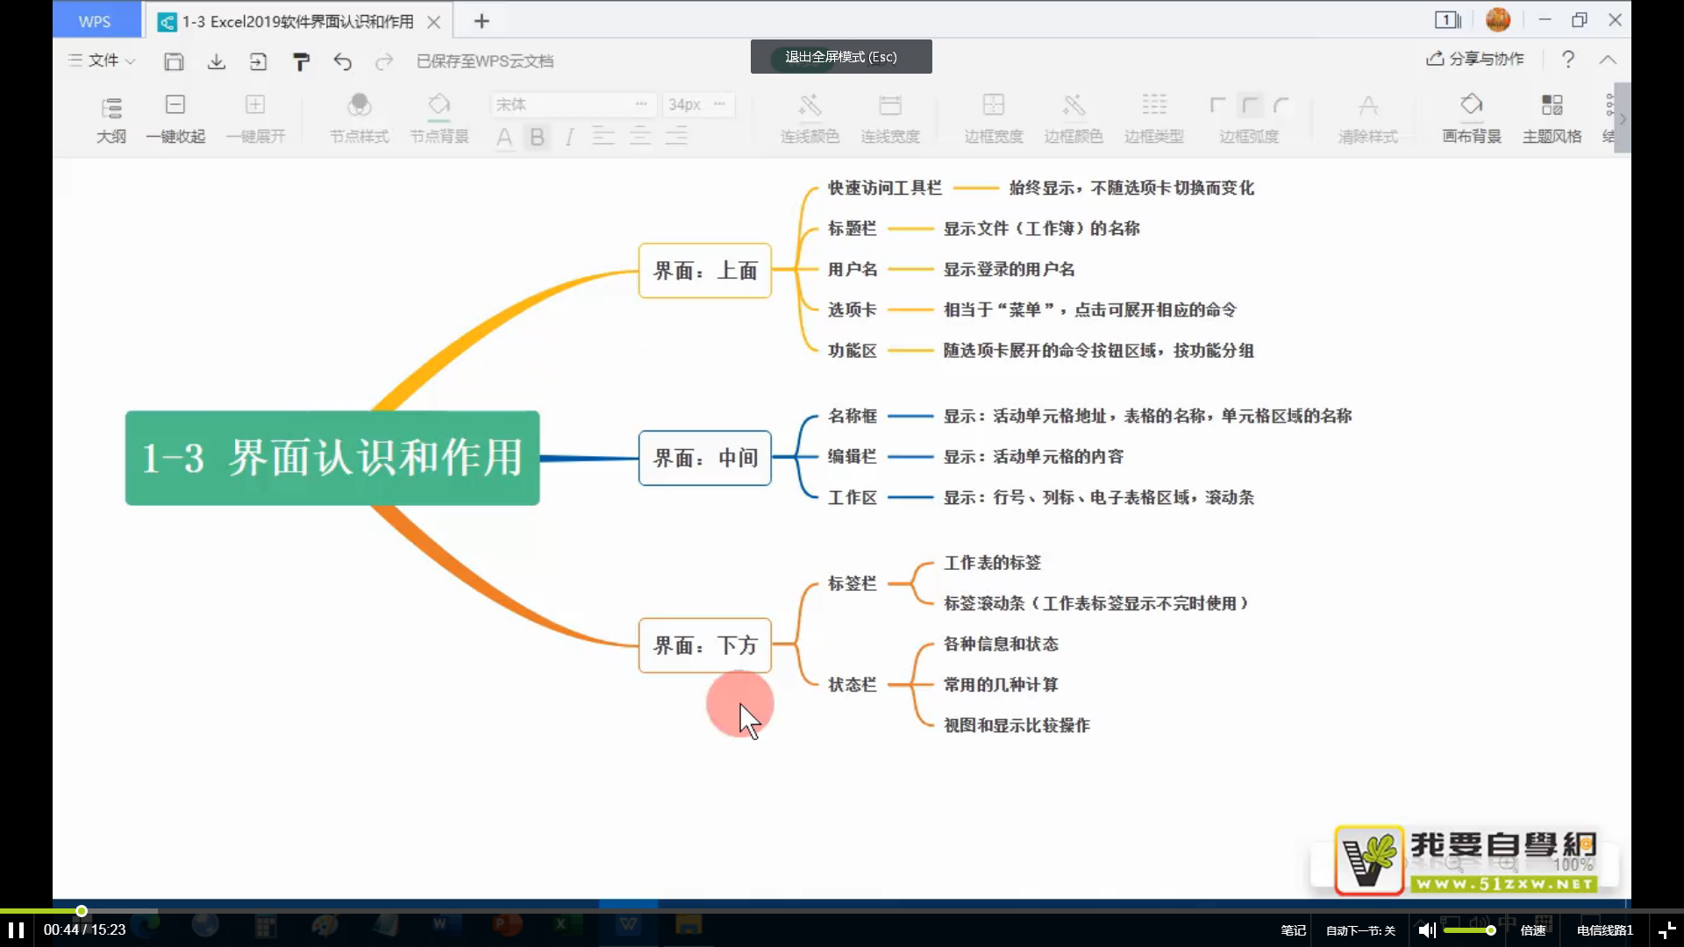Click the undo arrow icon
Screen dimensions: 1684x947
point(343,61)
